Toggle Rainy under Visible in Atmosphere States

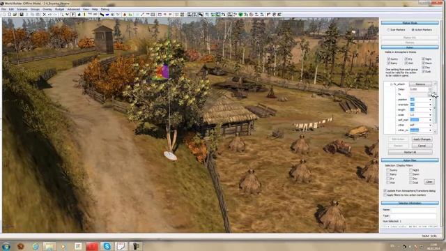click(x=389, y=63)
